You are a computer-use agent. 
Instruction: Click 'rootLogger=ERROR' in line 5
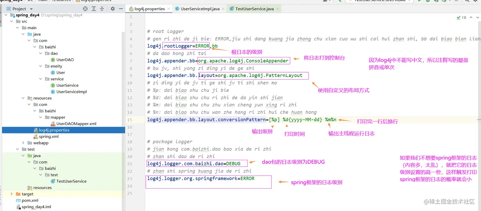tap(187, 46)
